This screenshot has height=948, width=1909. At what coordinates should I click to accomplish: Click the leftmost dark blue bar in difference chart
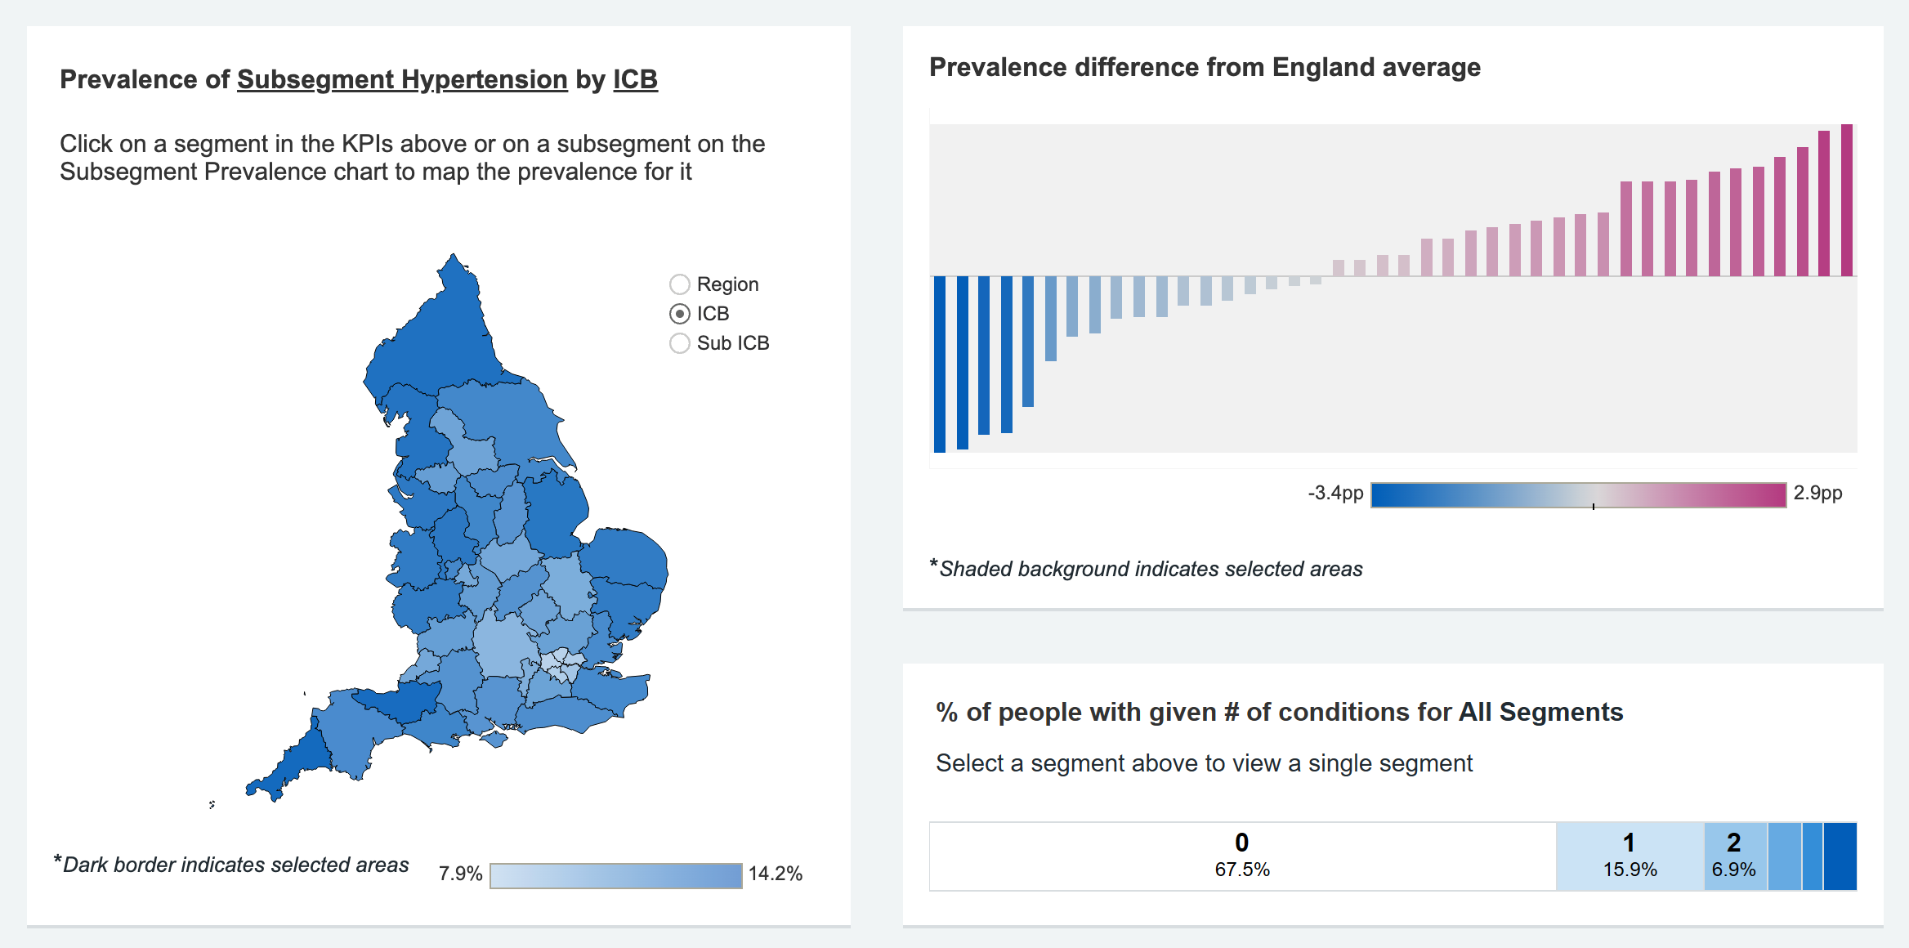(x=940, y=364)
